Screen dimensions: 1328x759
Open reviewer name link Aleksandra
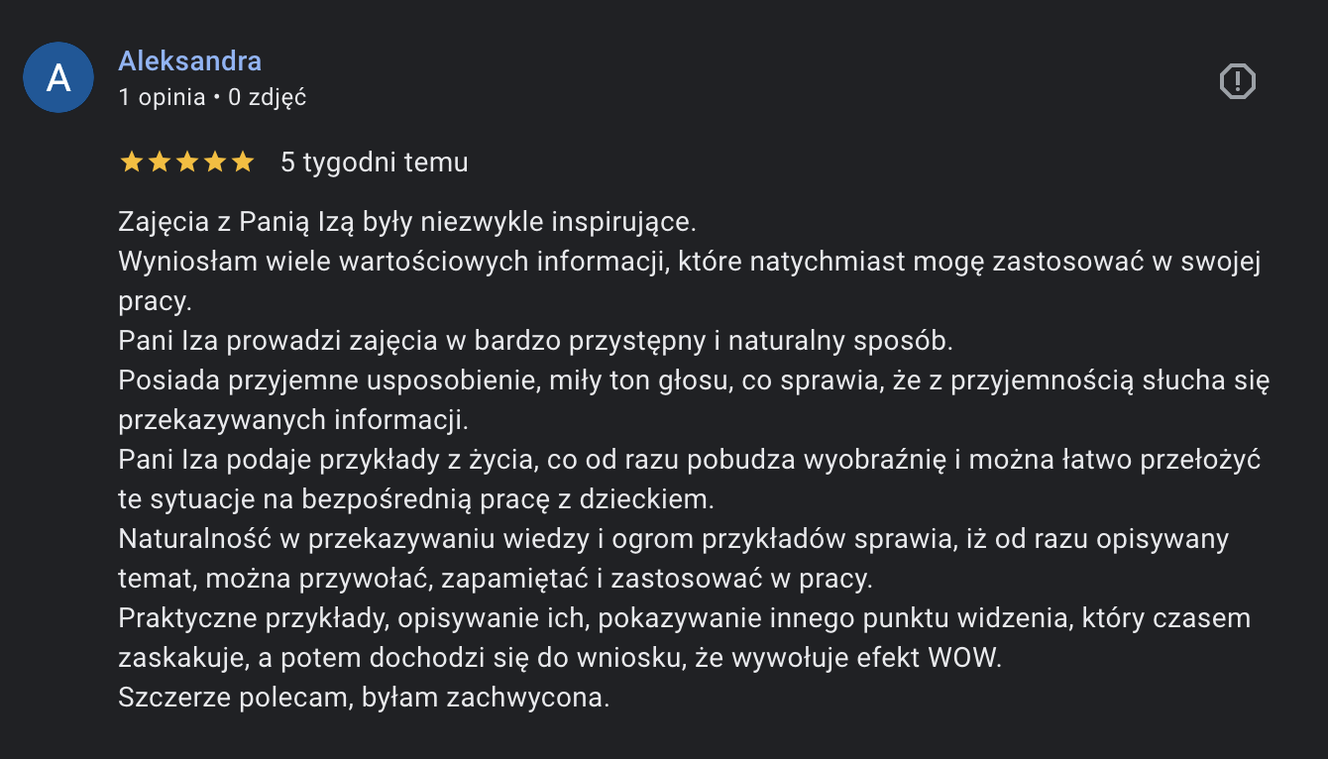(x=190, y=60)
